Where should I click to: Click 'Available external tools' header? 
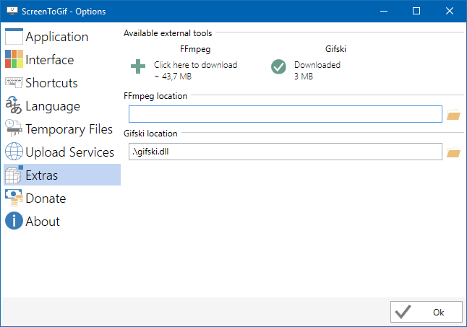coord(168,33)
